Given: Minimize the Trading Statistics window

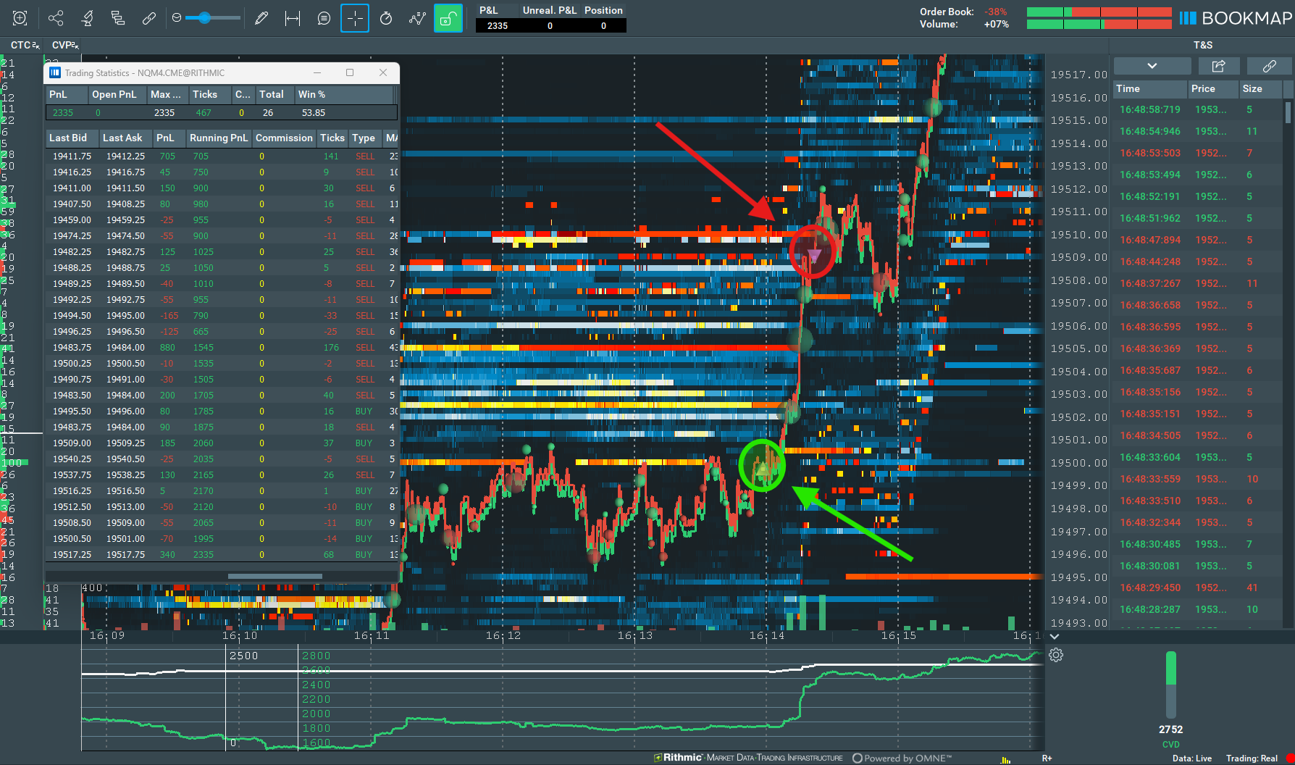Looking at the screenshot, I should pos(317,72).
